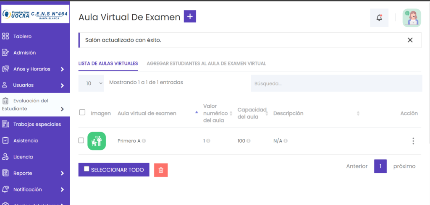Screen dimensions: 430x205
Task: Sort by Descripción column arrows
Action: click(358, 113)
